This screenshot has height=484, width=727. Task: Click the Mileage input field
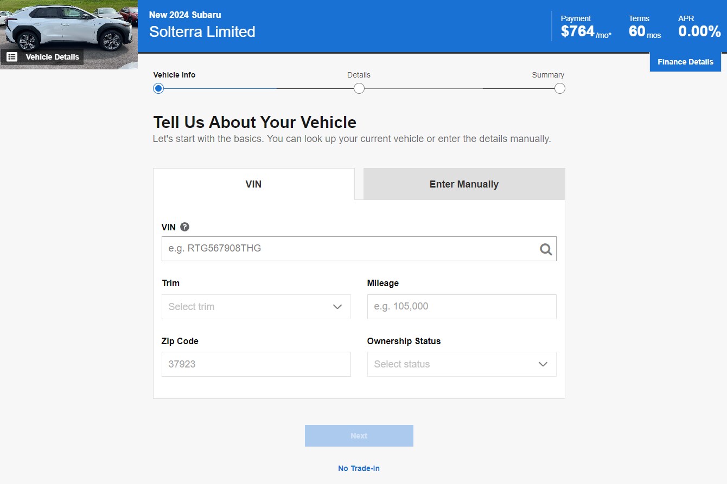[x=462, y=307]
